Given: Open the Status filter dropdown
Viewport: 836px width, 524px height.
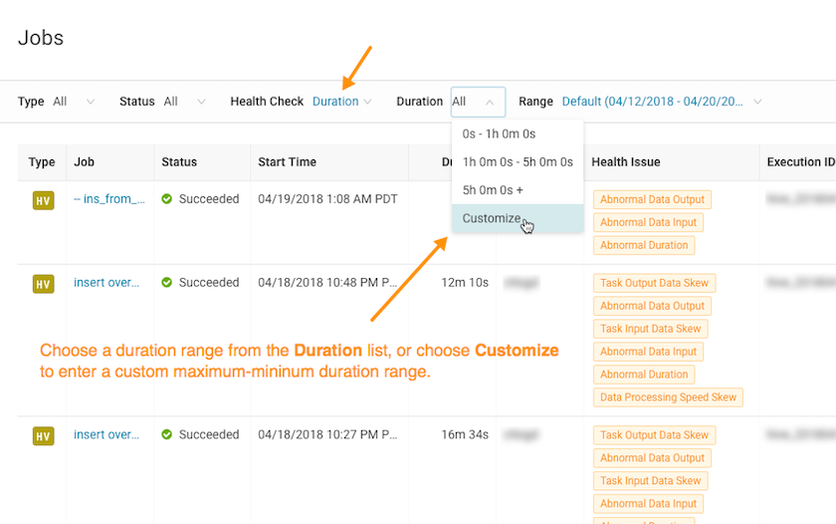Looking at the screenshot, I should 184,102.
